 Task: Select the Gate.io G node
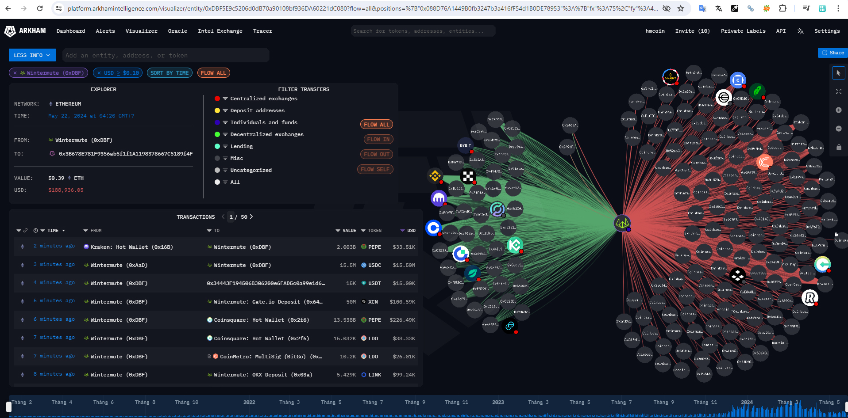[x=461, y=254]
